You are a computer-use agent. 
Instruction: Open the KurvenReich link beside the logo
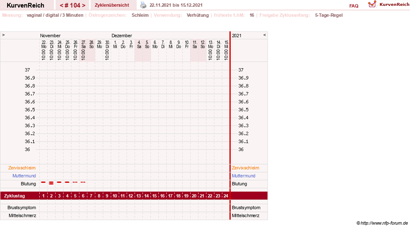(394, 5)
